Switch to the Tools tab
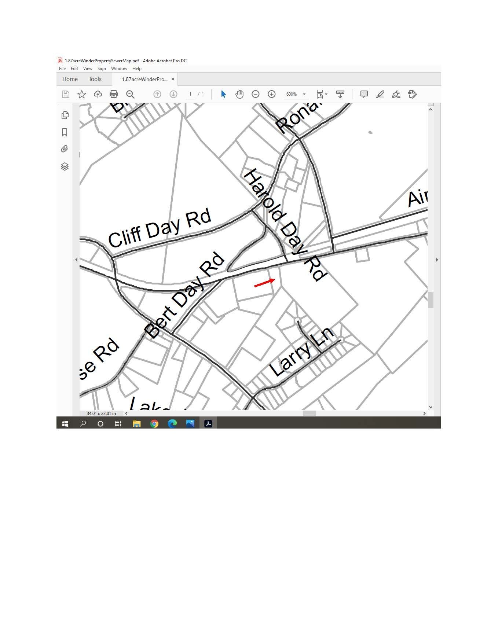Viewport: 480px width, 621px height. click(x=95, y=79)
